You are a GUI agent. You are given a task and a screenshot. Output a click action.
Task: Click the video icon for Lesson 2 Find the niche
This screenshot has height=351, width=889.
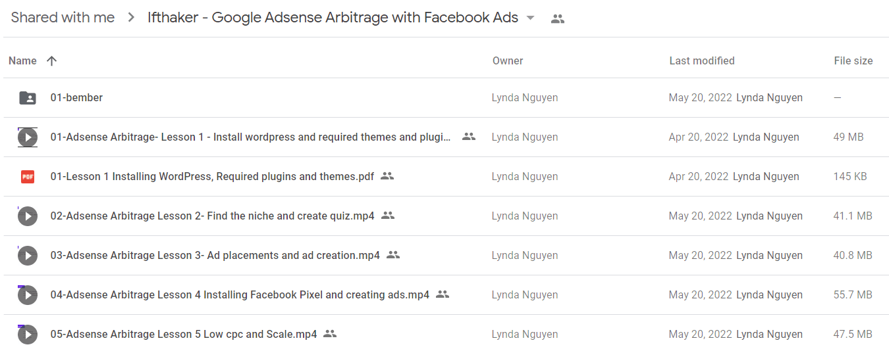click(x=28, y=216)
